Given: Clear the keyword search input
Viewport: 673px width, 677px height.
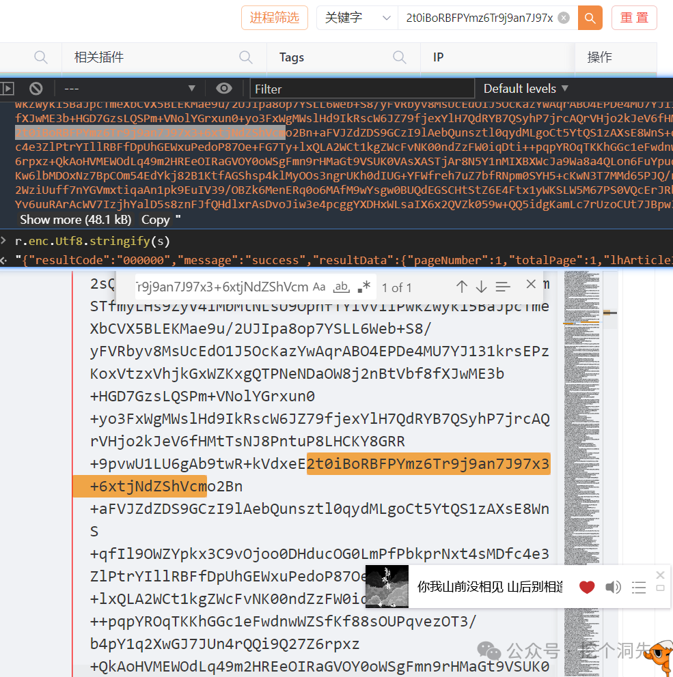Looking at the screenshot, I should 564,18.
